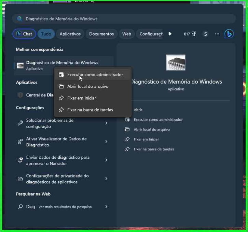Select Diagnóstico de Memória do Windows result

64,65
